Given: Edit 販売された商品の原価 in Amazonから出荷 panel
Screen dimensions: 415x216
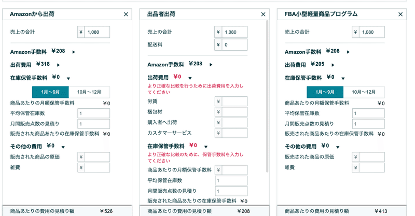Looking at the screenshot, I should pyautogui.click(x=97, y=157).
